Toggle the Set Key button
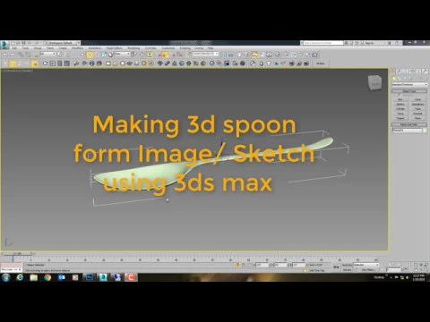The height and width of the screenshot is (322, 430). click(347, 270)
